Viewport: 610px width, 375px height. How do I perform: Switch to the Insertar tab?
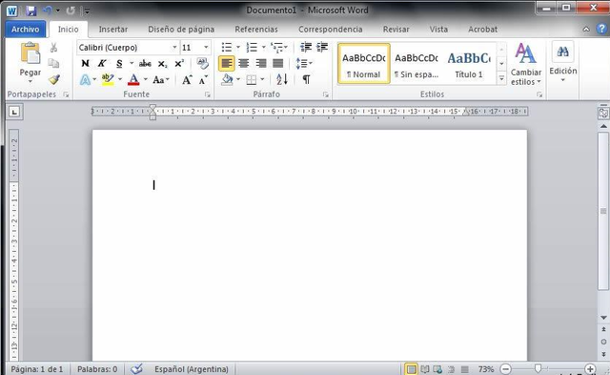(113, 30)
